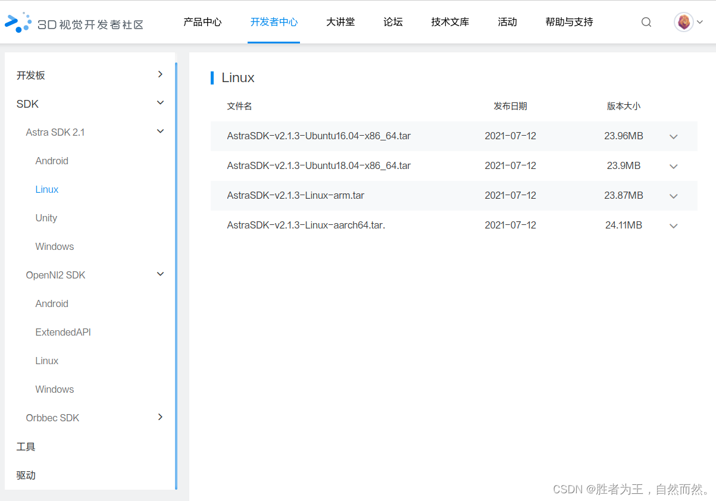Open Windows under OpenNI2 SDK
Viewport: 716px width, 501px height.
coord(55,389)
